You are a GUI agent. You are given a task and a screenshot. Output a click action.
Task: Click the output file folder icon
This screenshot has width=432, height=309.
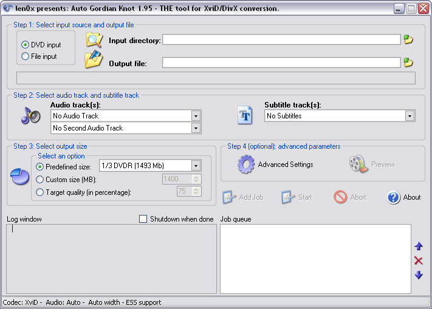pos(94,59)
